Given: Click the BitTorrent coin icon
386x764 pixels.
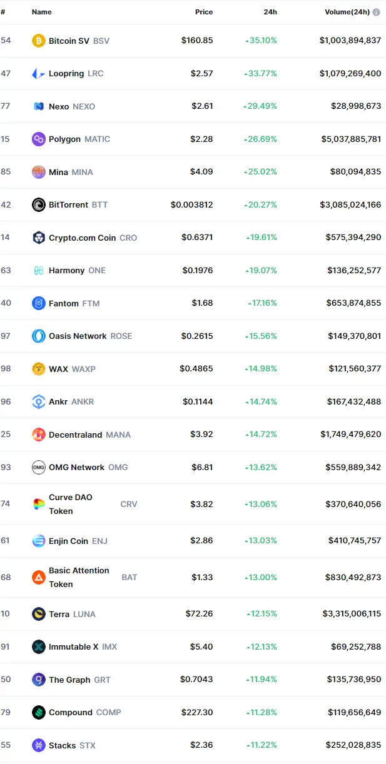Looking at the screenshot, I should click(x=39, y=205).
